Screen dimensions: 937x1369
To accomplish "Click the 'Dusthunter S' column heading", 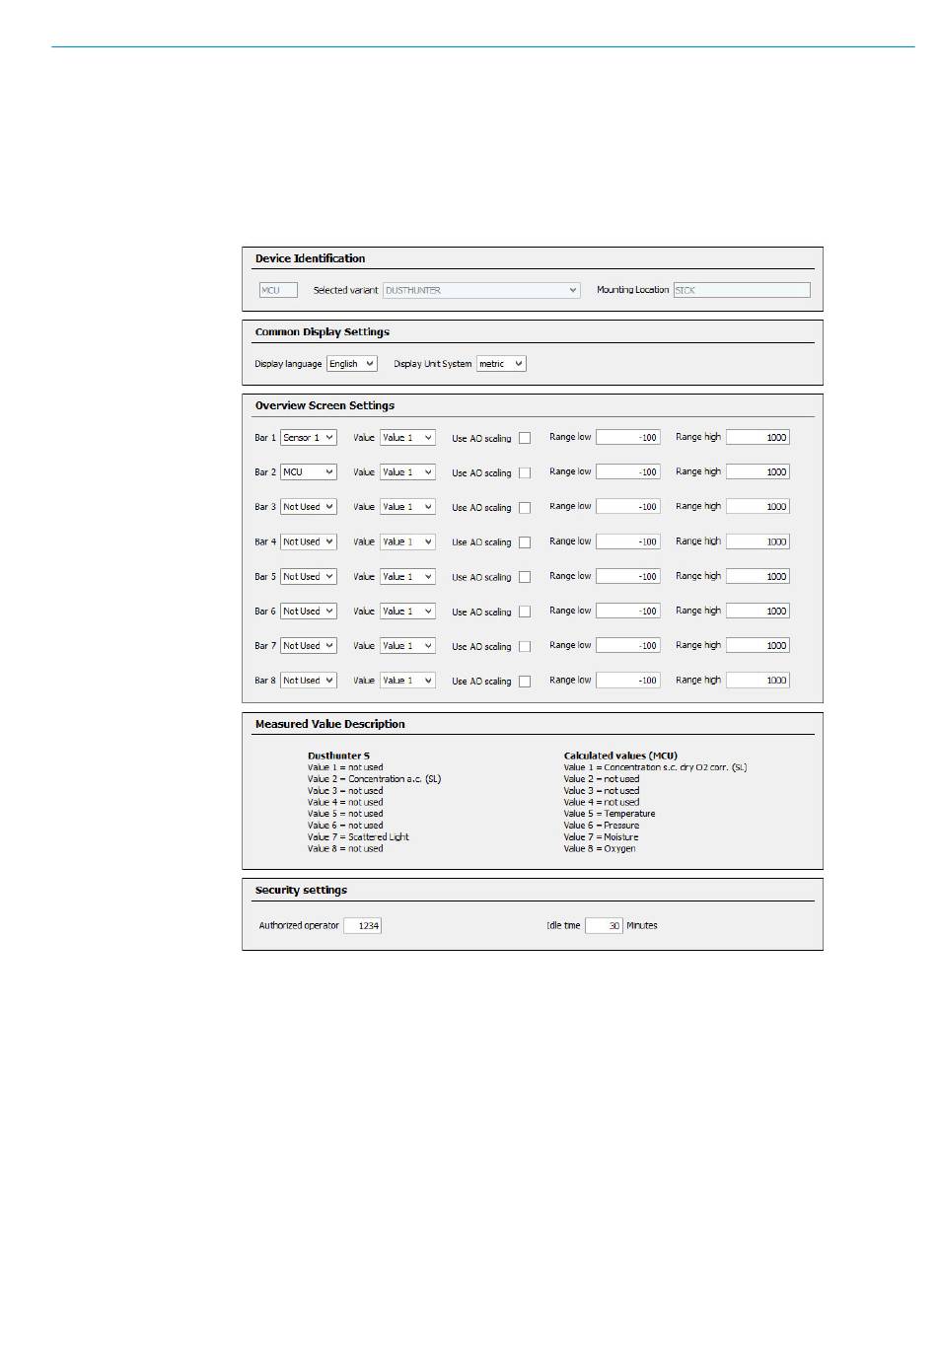I will point(338,757).
